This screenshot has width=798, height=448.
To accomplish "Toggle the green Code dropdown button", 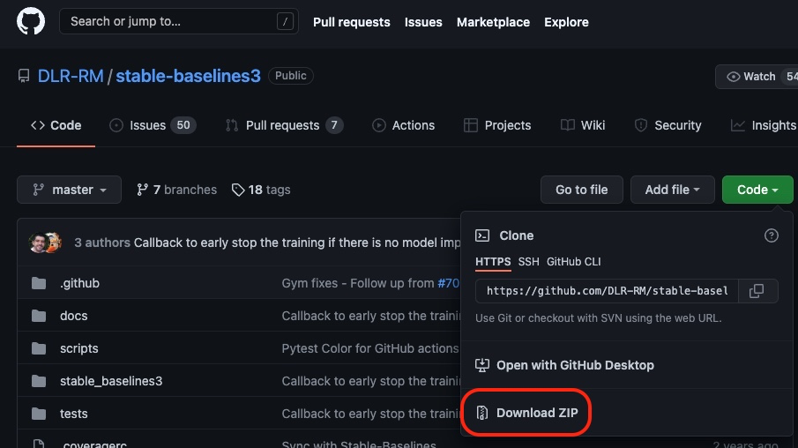I will coord(757,190).
